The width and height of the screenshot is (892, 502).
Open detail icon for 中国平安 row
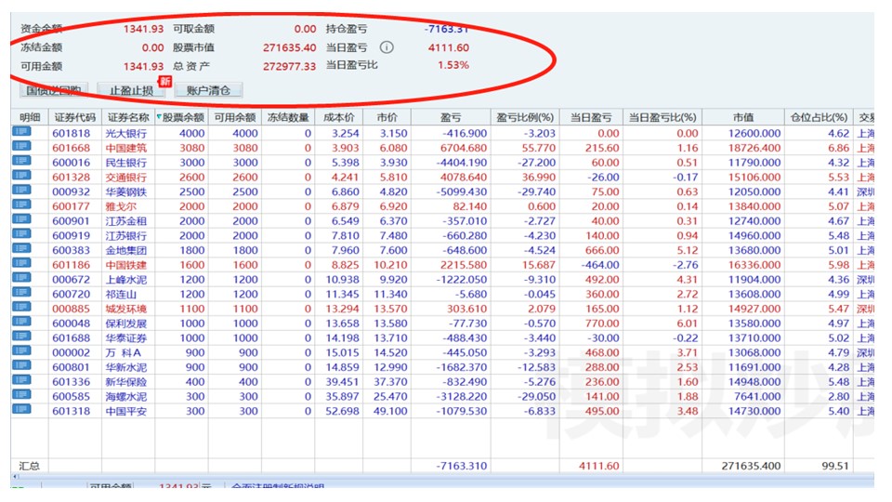click(21, 411)
